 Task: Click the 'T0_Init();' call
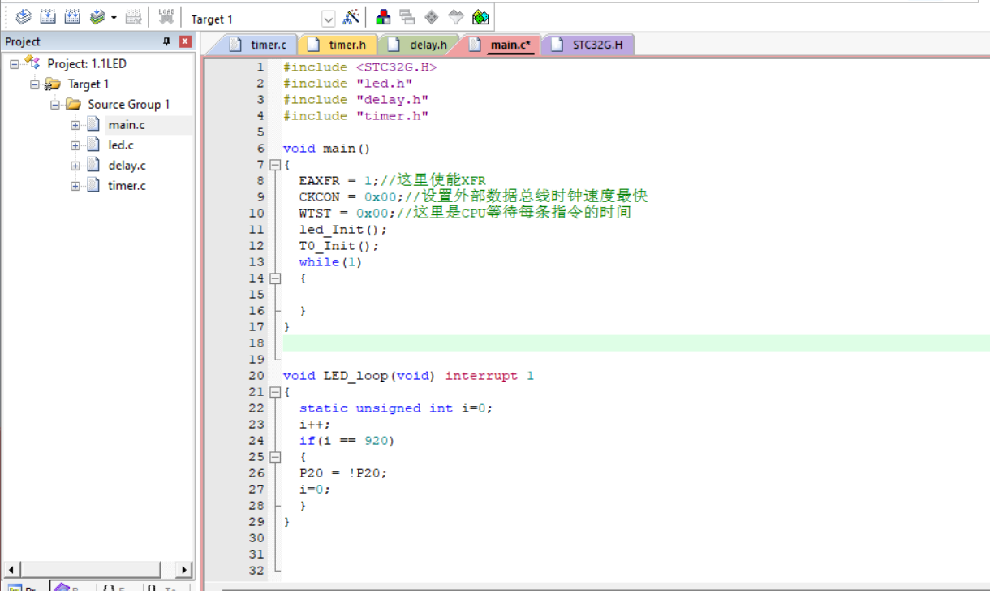[339, 246]
